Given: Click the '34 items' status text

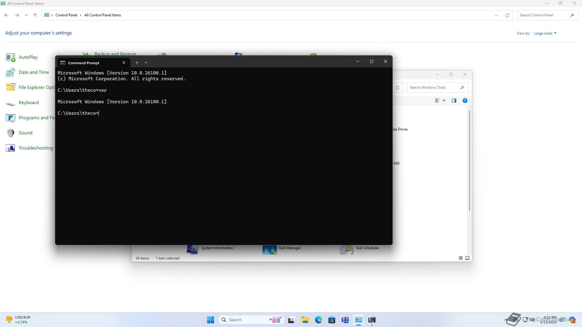Looking at the screenshot, I should pos(142,258).
